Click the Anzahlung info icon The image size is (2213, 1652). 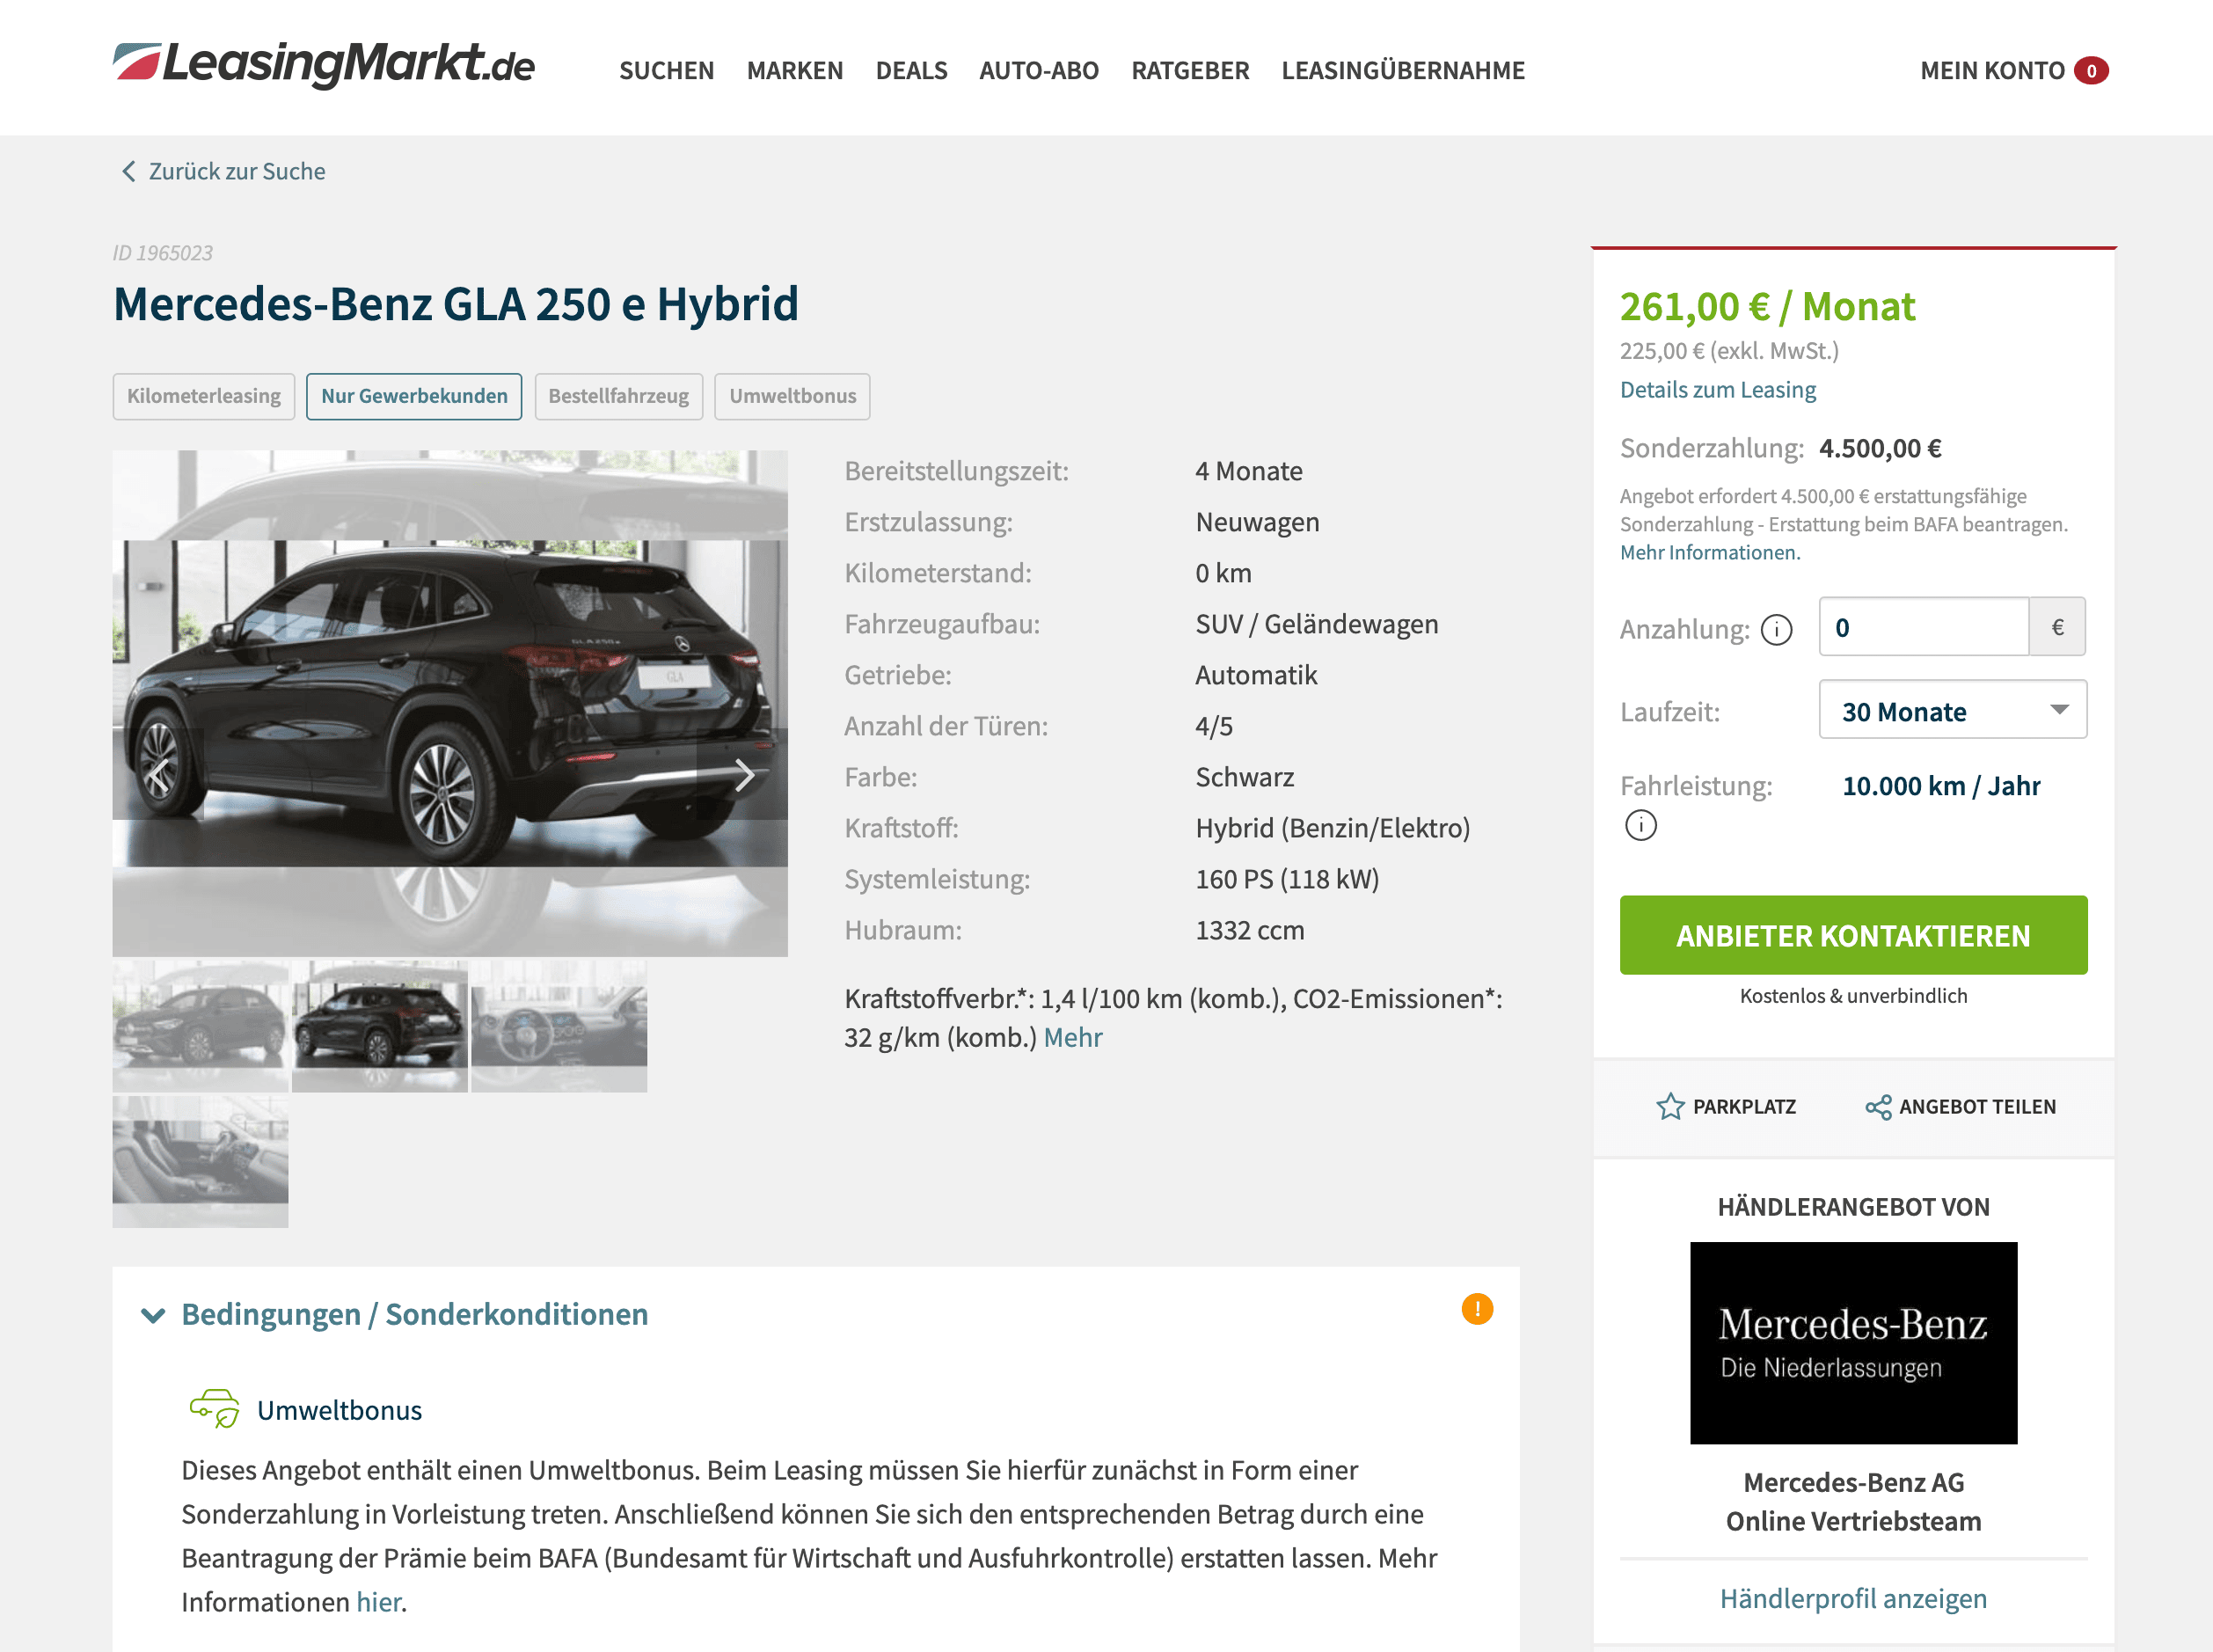coord(1776,629)
